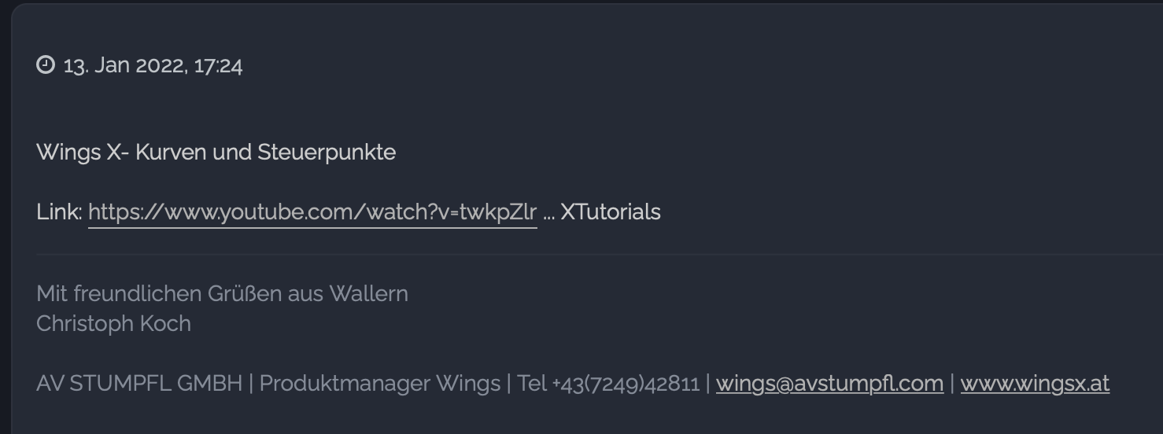Screen dimensions: 1163x434
Task: Open the wings@avstumpfl.com email link
Action: coord(829,384)
